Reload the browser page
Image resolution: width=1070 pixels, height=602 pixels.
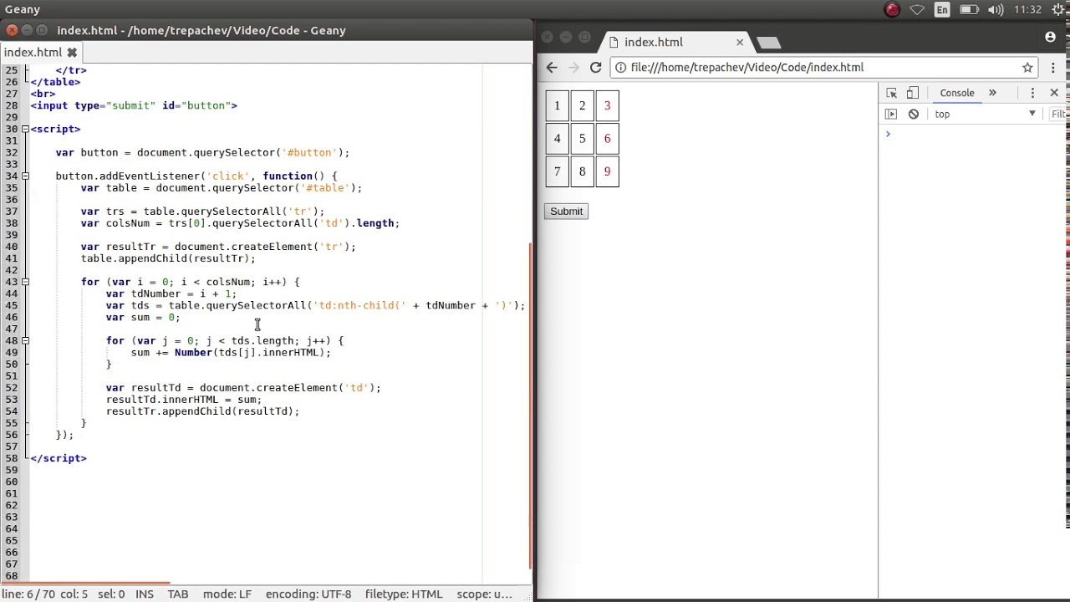point(595,68)
